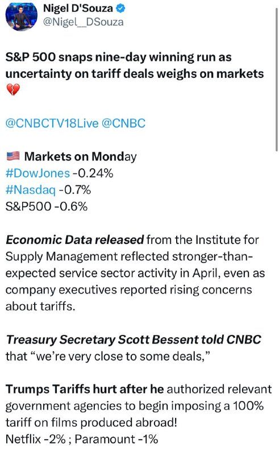Open the @Nigel__DSouza handle
Screen dimensions: 279x455
coord(83,22)
